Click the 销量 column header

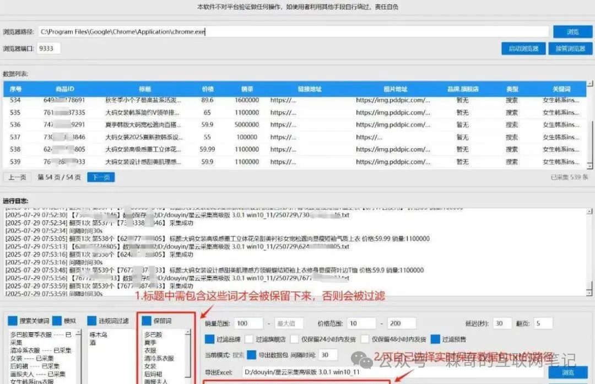[247, 89]
